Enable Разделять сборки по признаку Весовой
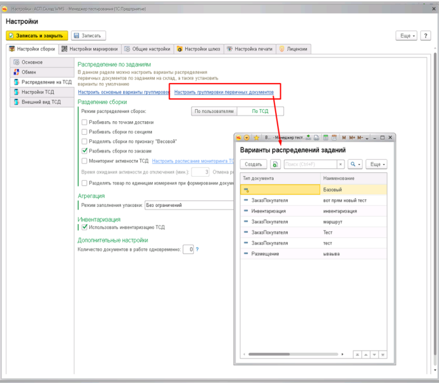 click(x=84, y=142)
